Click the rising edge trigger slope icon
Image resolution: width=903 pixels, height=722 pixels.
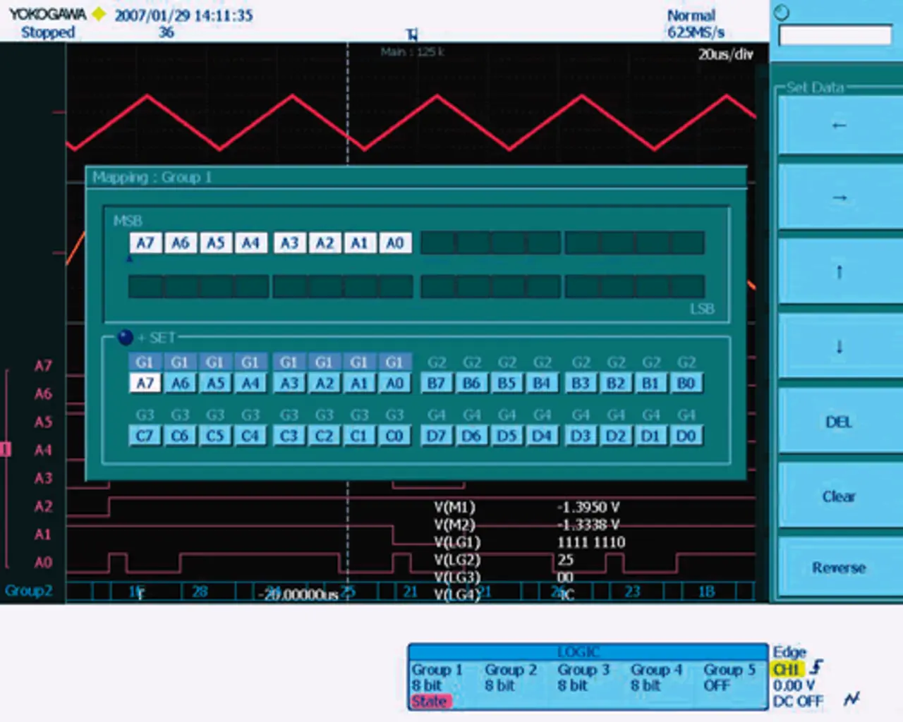(816, 667)
